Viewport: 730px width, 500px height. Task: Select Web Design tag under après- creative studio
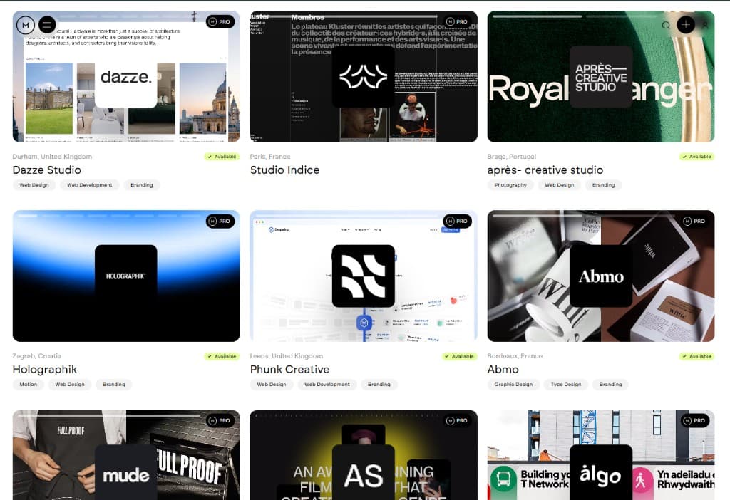pos(559,185)
